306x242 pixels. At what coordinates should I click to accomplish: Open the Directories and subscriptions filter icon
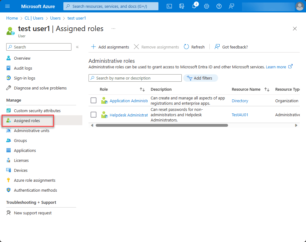tap(182, 6)
